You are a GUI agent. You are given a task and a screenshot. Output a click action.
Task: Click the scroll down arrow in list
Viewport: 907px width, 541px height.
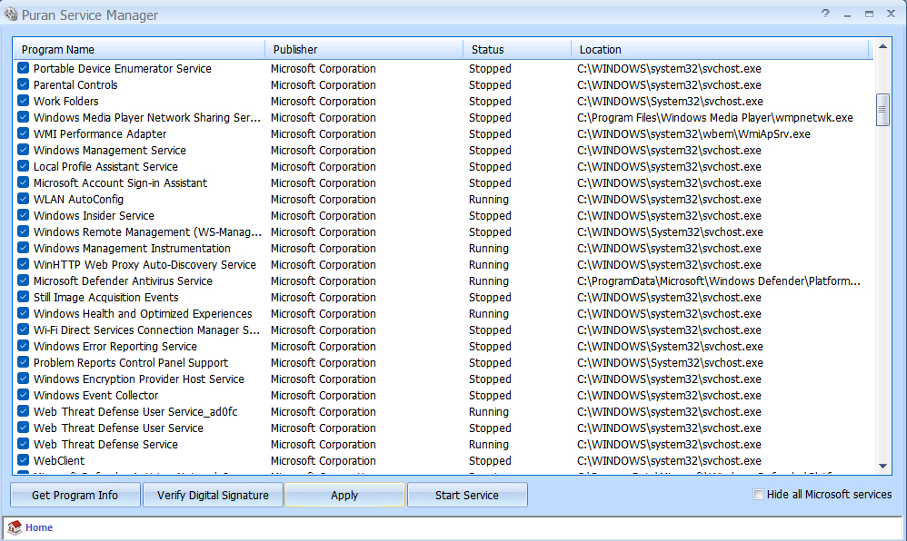coord(882,466)
